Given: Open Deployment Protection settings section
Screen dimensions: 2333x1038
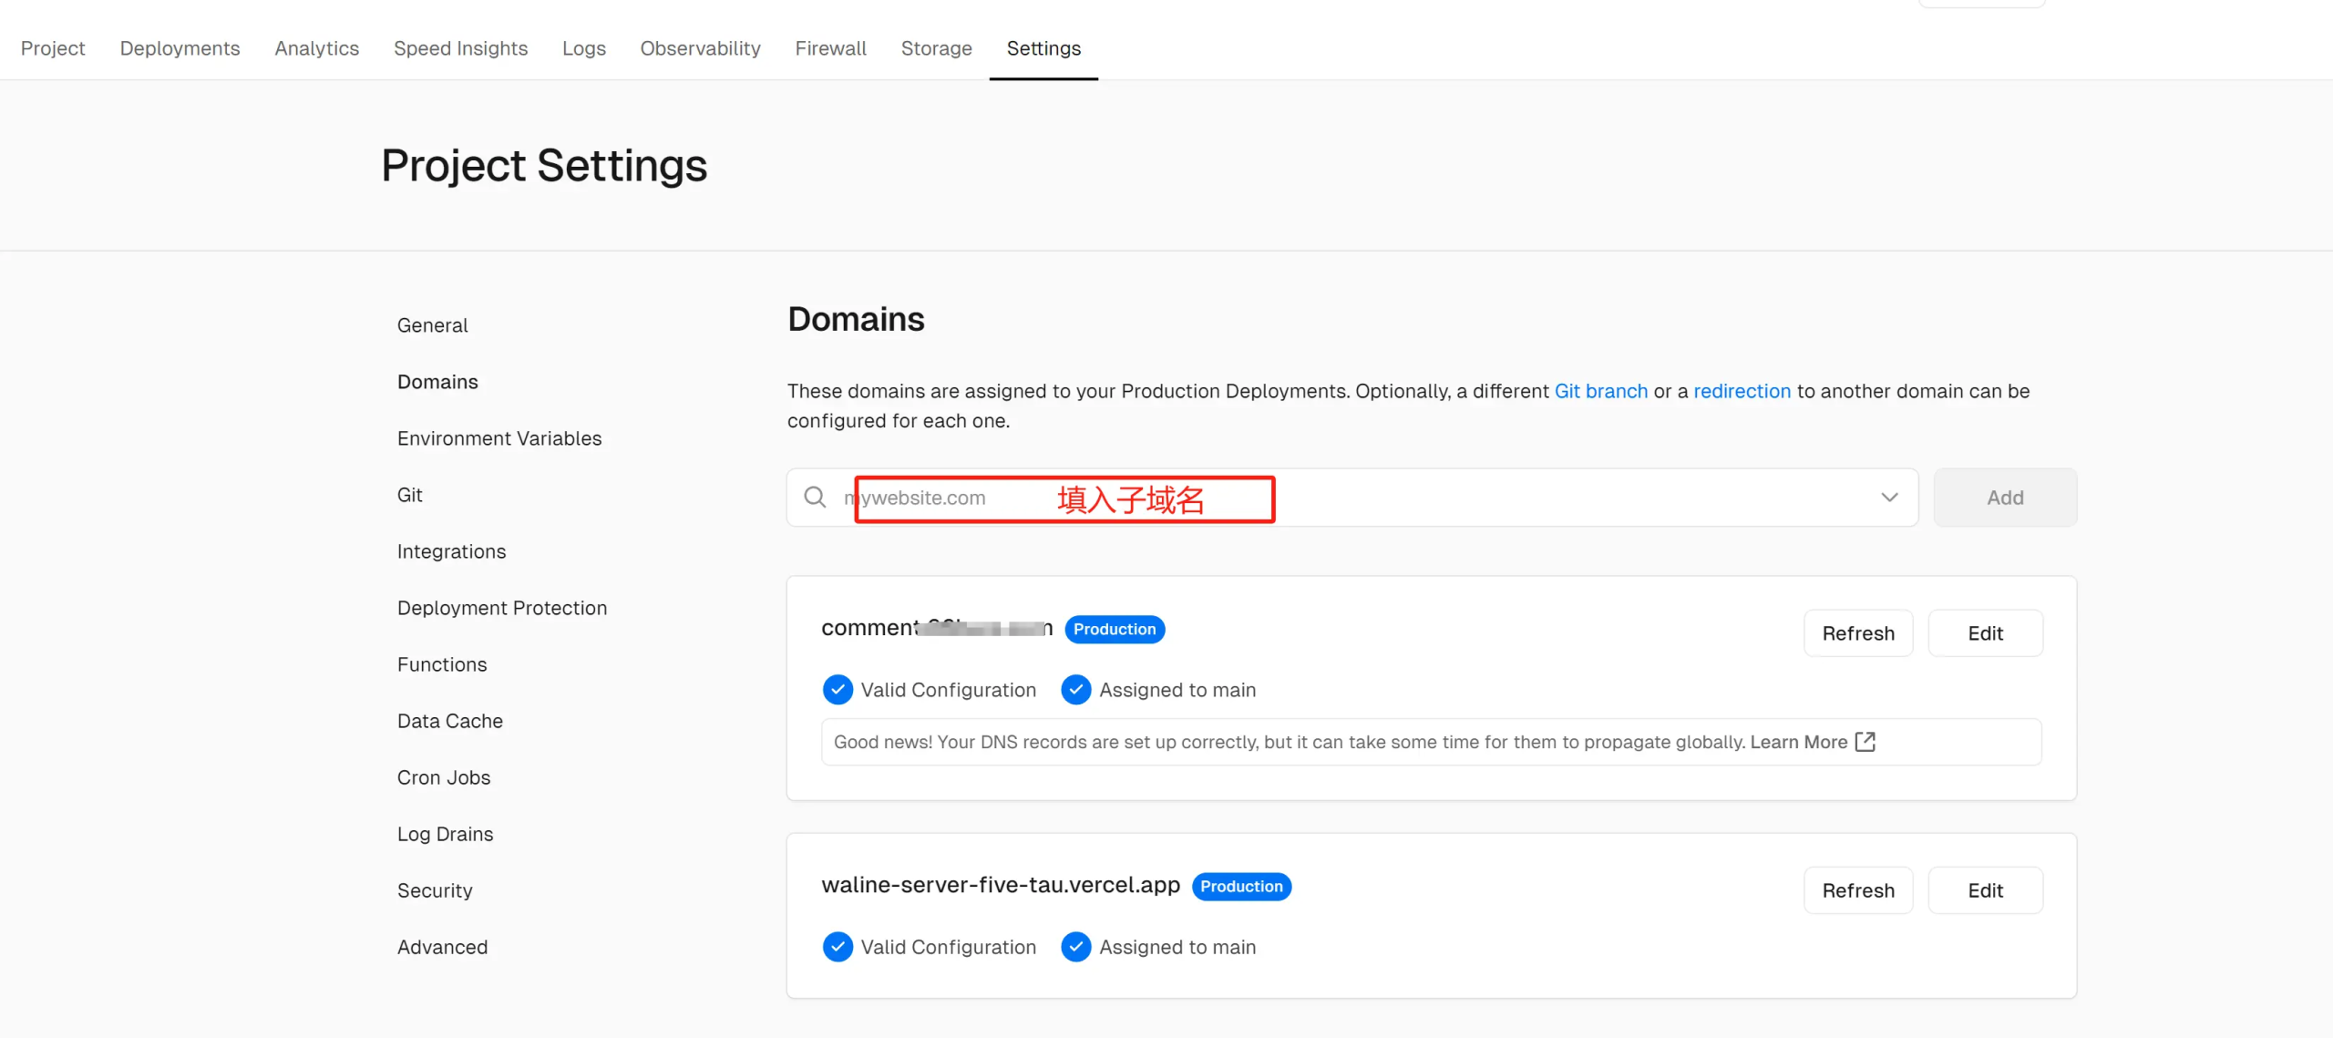Looking at the screenshot, I should [501, 608].
